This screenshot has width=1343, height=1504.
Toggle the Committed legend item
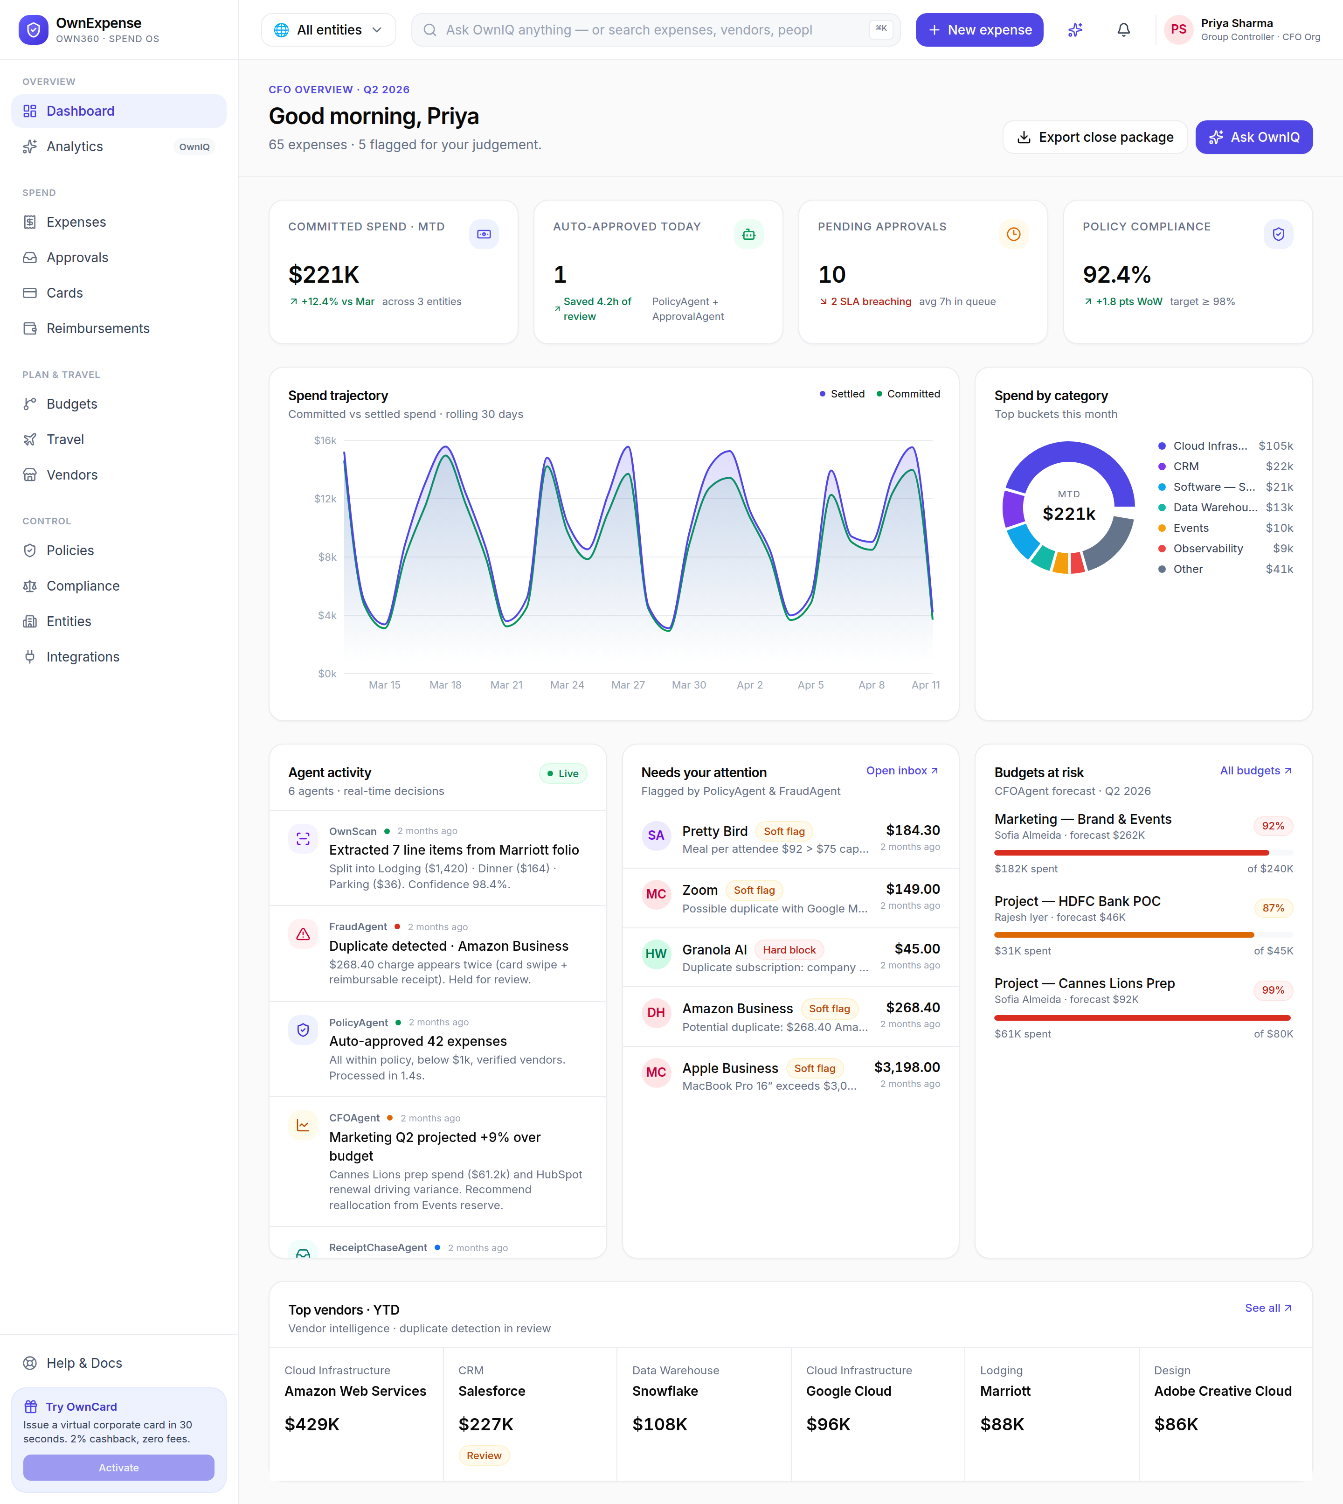pos(907,394)
